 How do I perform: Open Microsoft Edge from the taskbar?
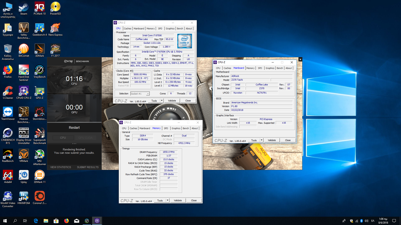pos(35,221)
